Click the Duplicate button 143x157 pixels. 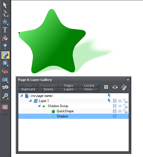[28, 89]
